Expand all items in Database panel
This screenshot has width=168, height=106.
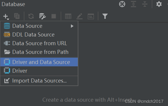click(x=133, y=4)
